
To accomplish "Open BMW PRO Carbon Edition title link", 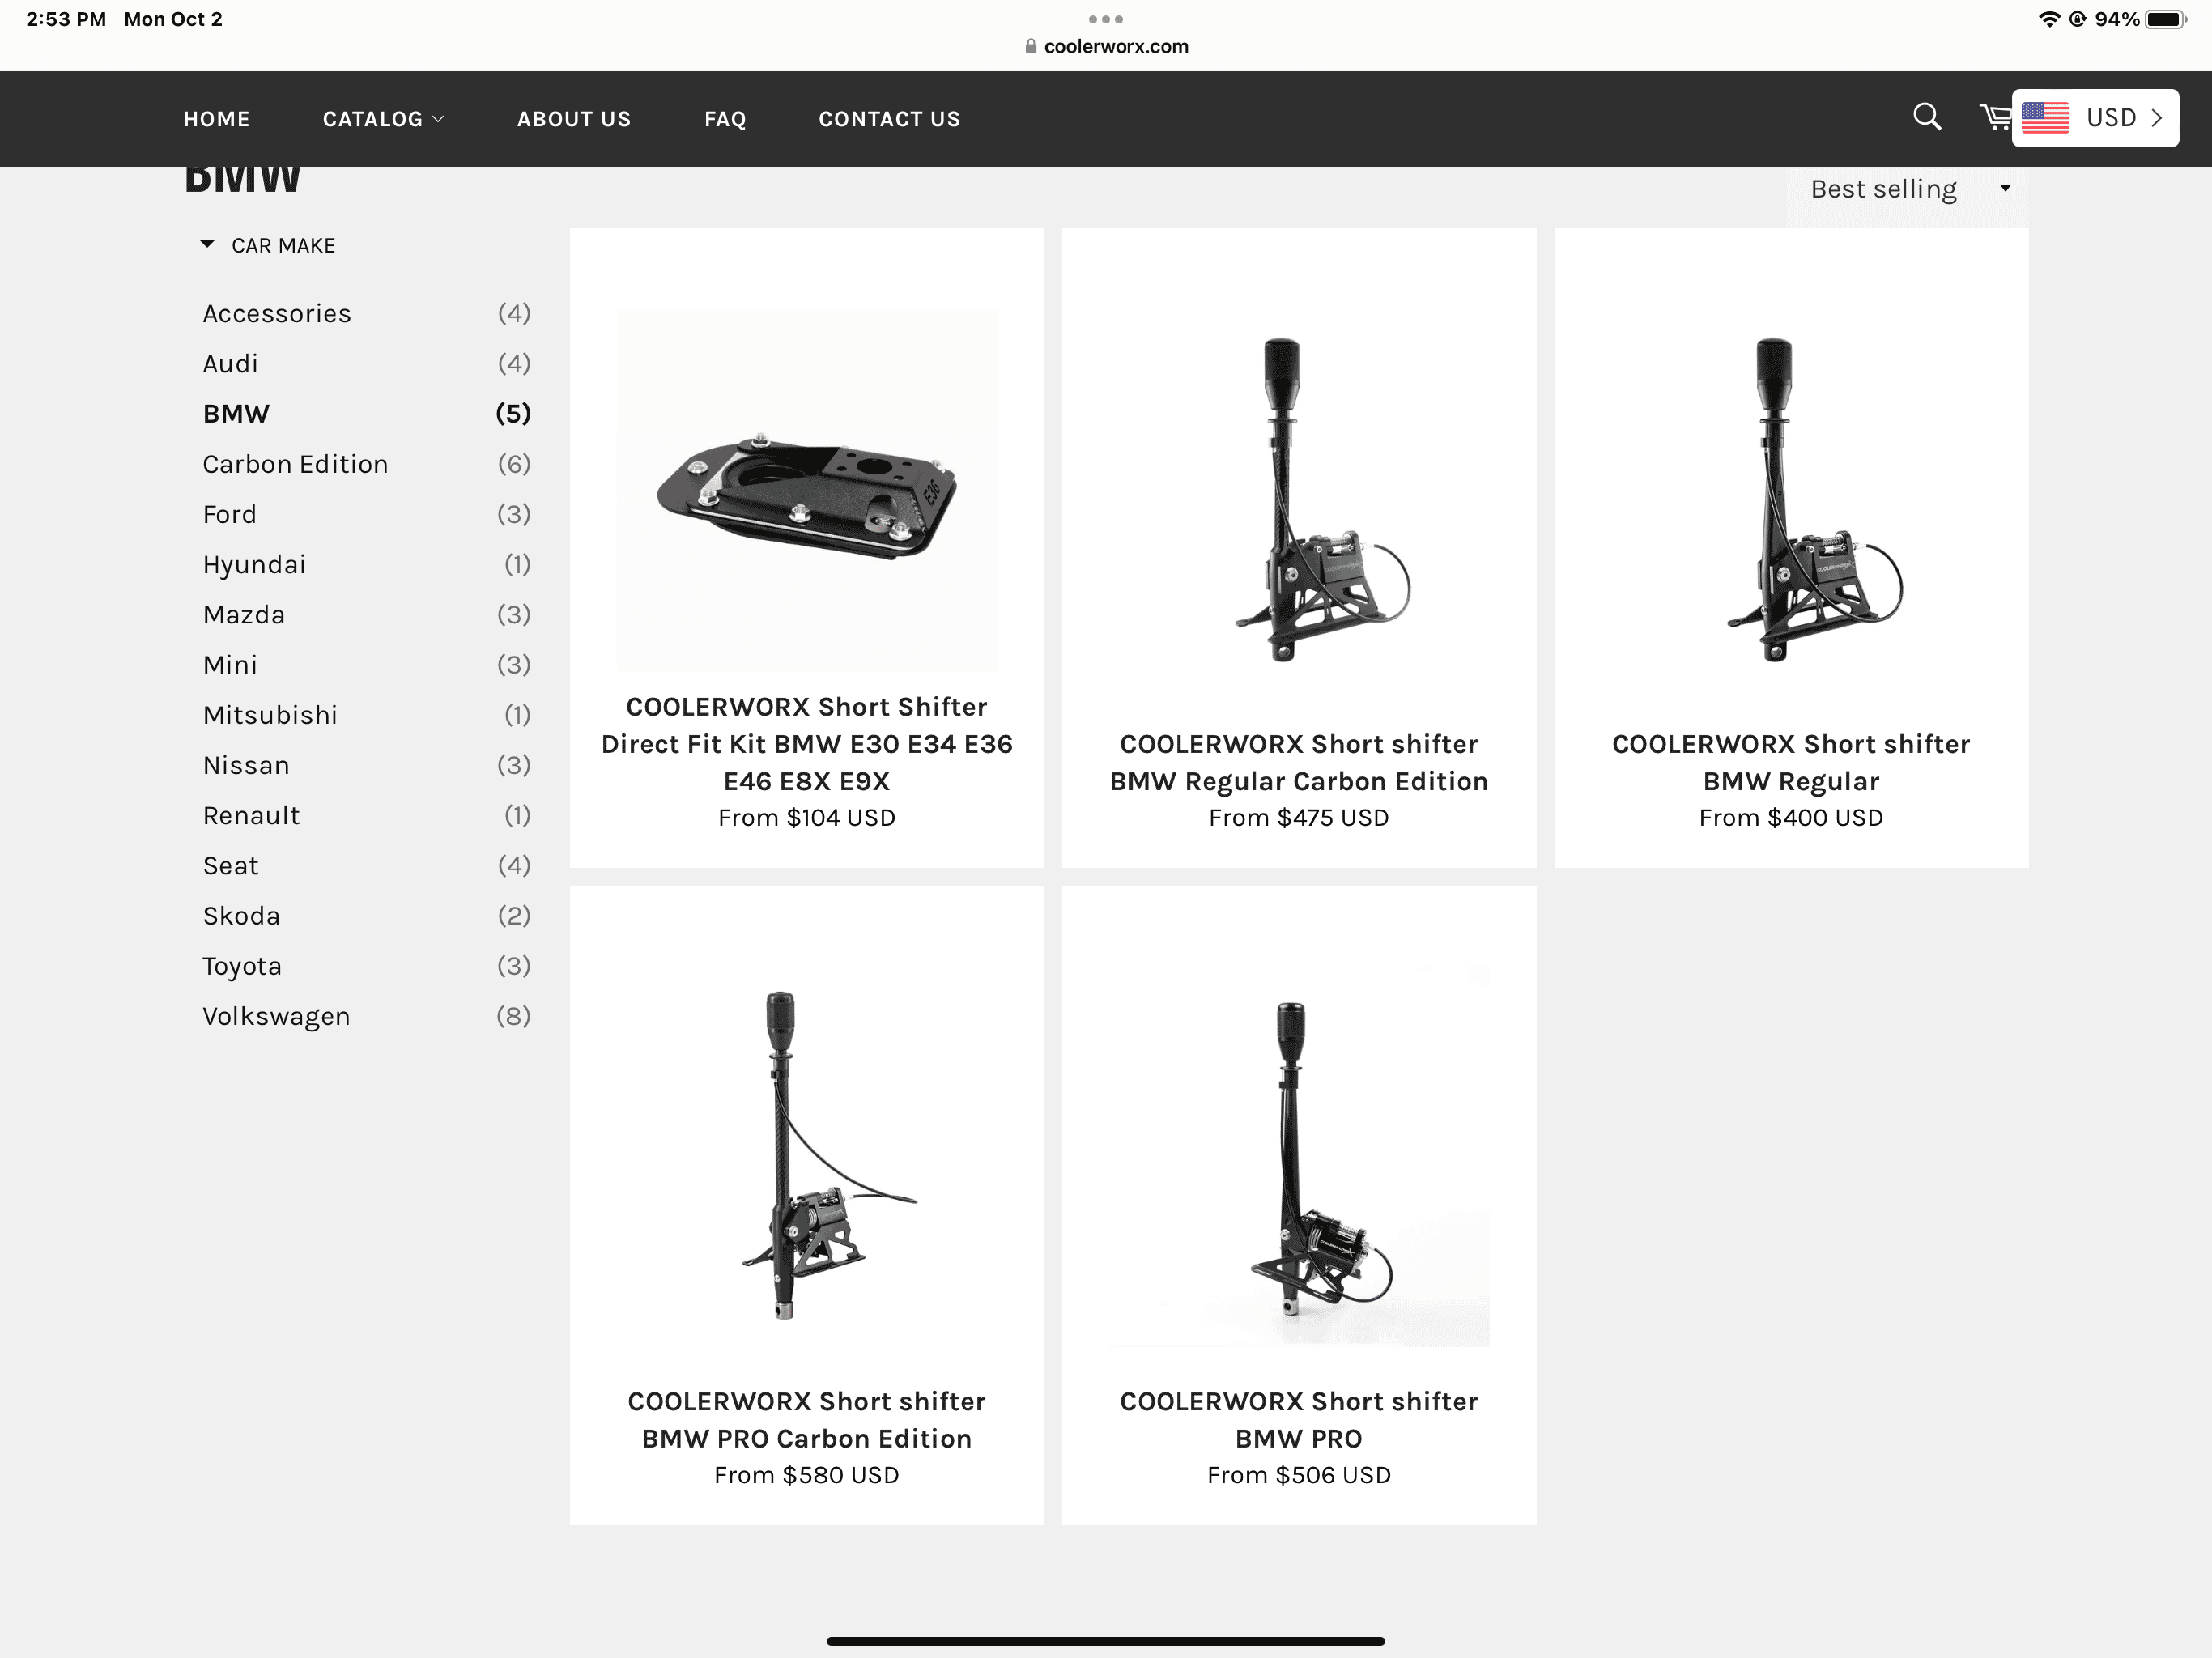I will tap(807, 1419).
